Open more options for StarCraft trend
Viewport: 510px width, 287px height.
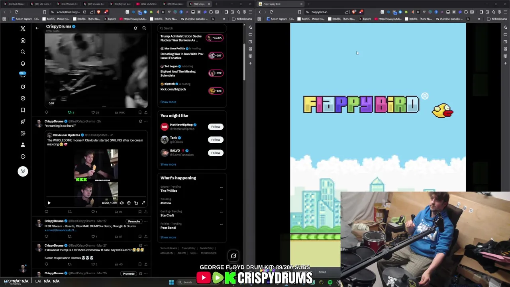(222, 212)
